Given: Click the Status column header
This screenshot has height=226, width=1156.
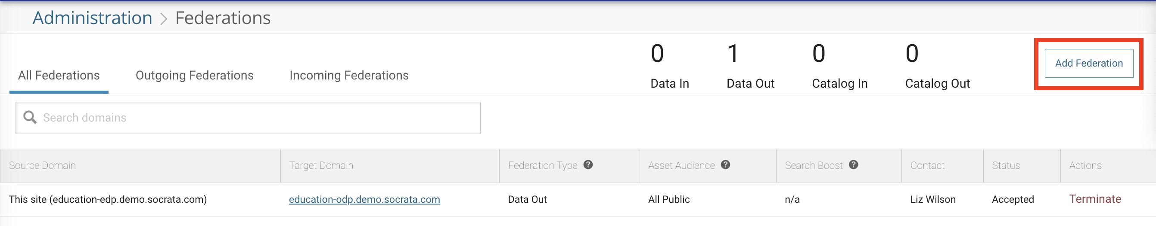Looking at the screenshot, I should pos(1006,165).
